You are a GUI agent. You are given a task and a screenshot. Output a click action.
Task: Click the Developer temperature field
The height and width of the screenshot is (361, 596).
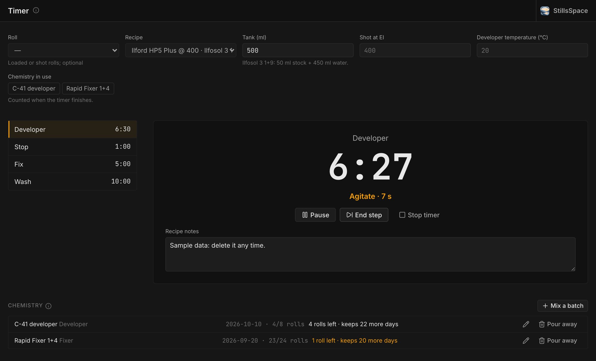coord(532,50)
